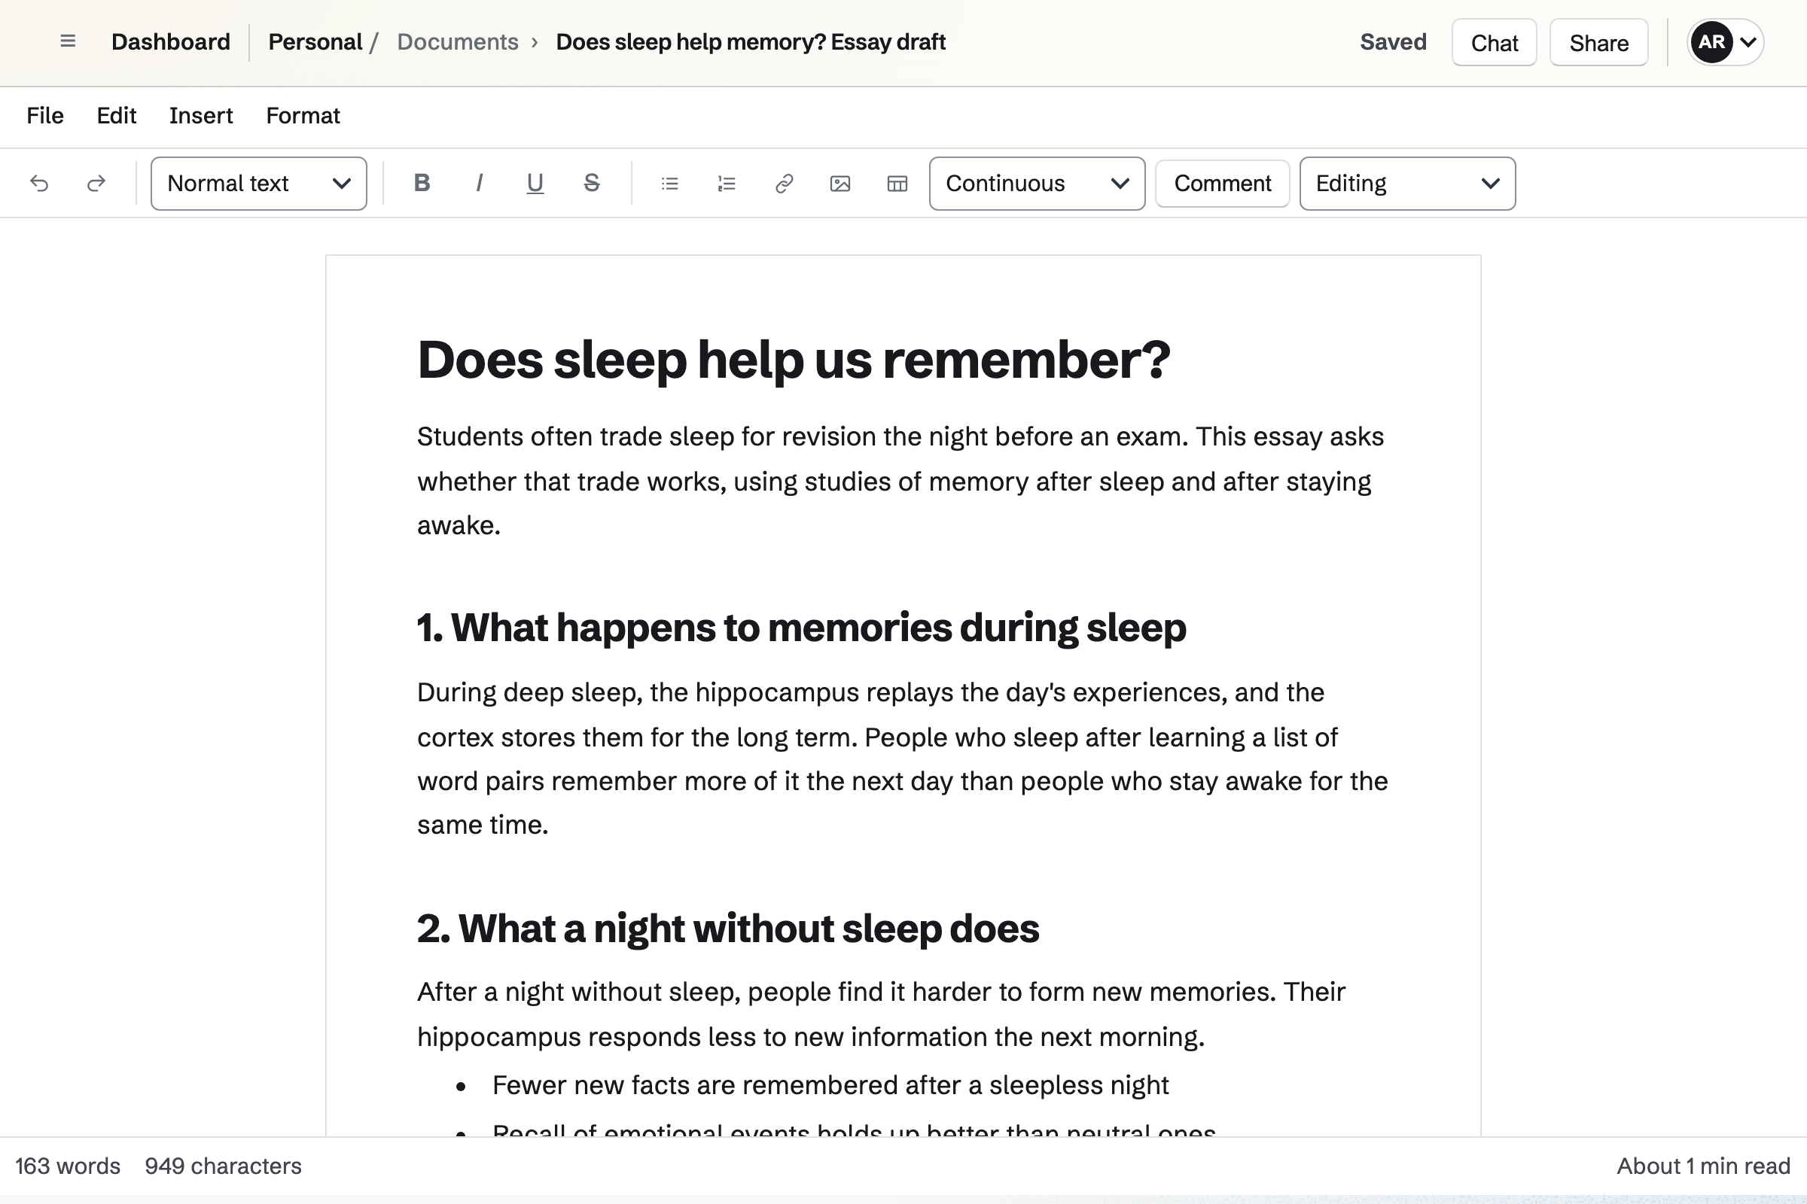Open the hamburger sidebar menu
Image resolution: width=1807 pixels, height=1204 pixels.
coord(68,41)
